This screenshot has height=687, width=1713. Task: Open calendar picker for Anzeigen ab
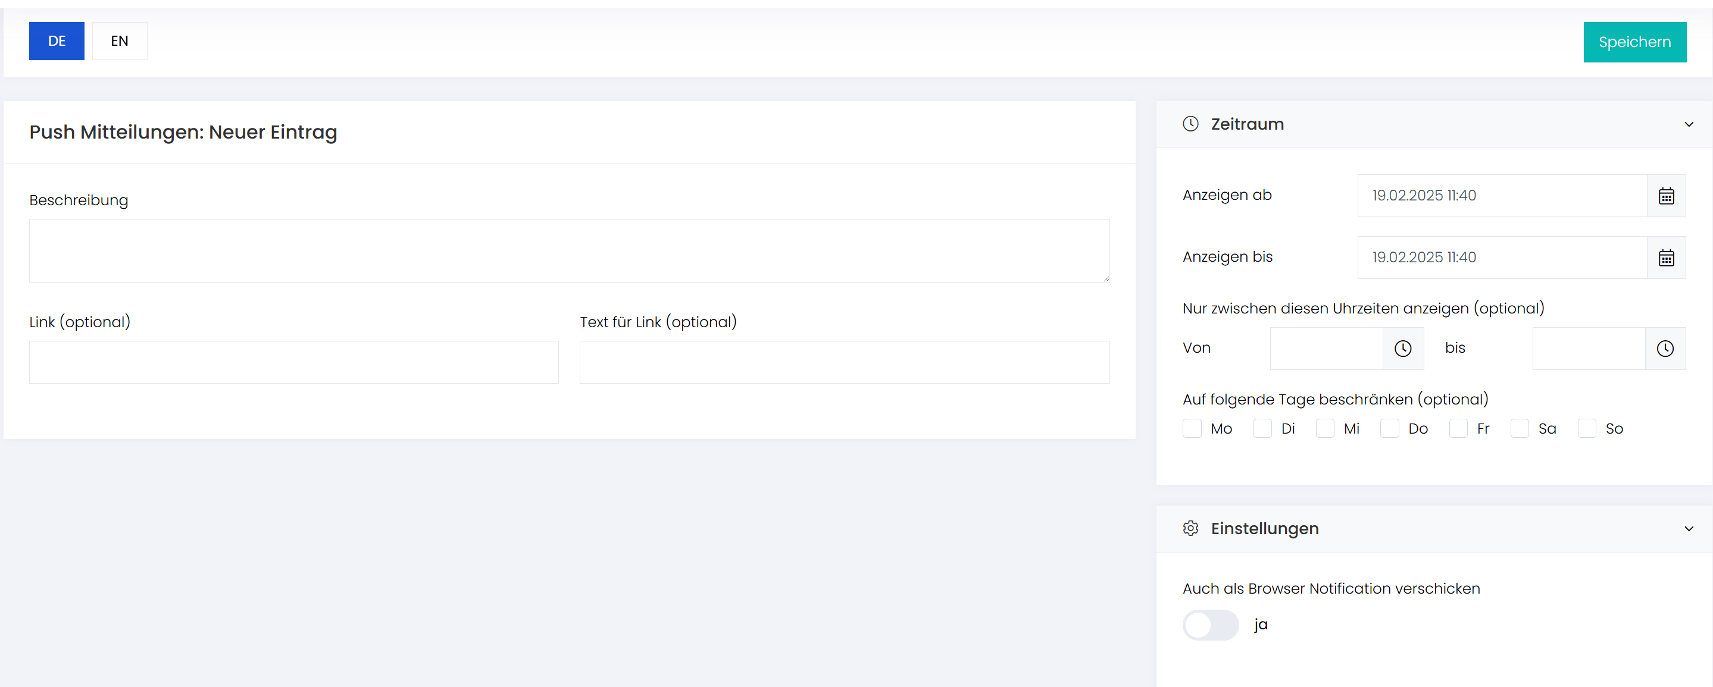(x=1666, y=195)
